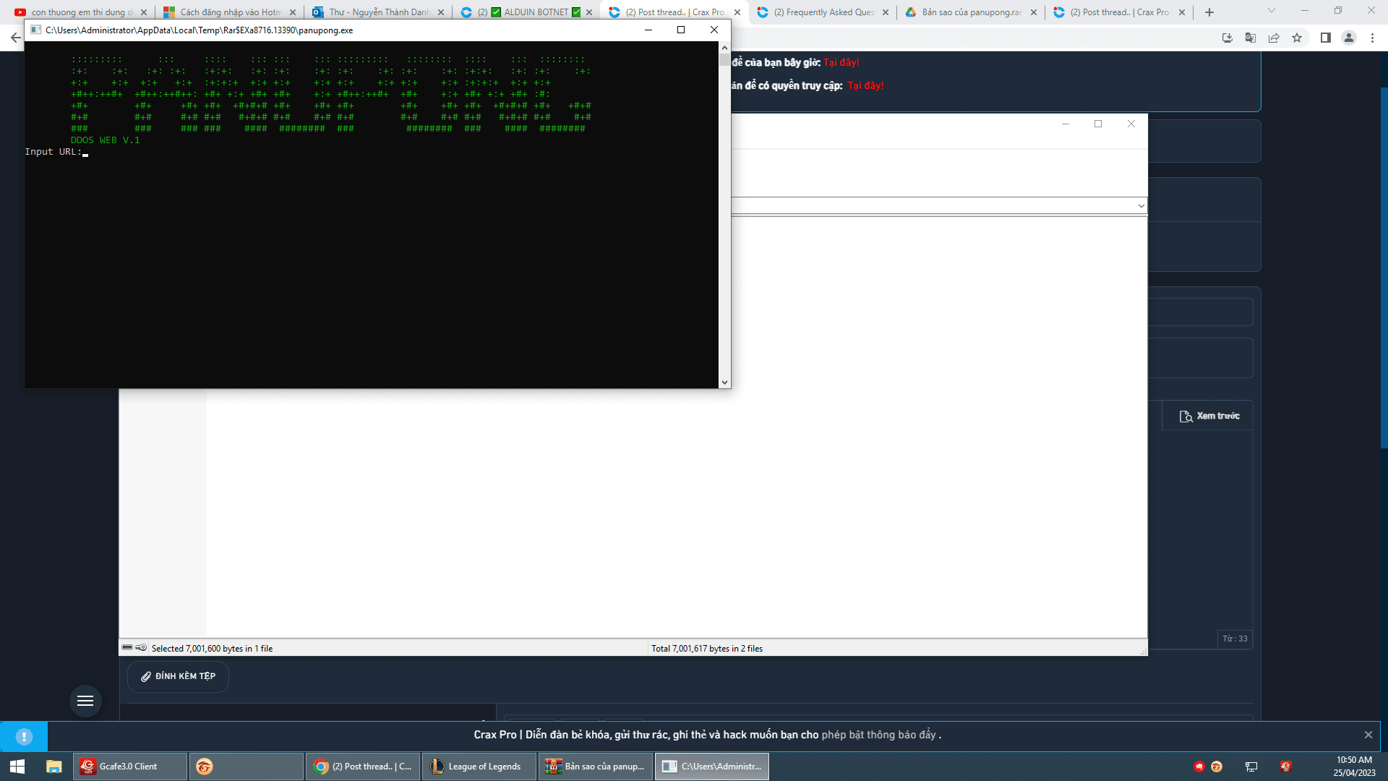Bookmark this page with the star icon
This screenshot has width=1388, height=781.
point(1297,38)
